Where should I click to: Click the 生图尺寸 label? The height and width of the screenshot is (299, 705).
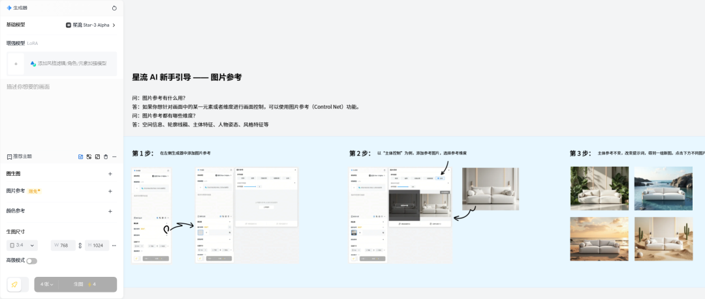click(x=15, y=232)
